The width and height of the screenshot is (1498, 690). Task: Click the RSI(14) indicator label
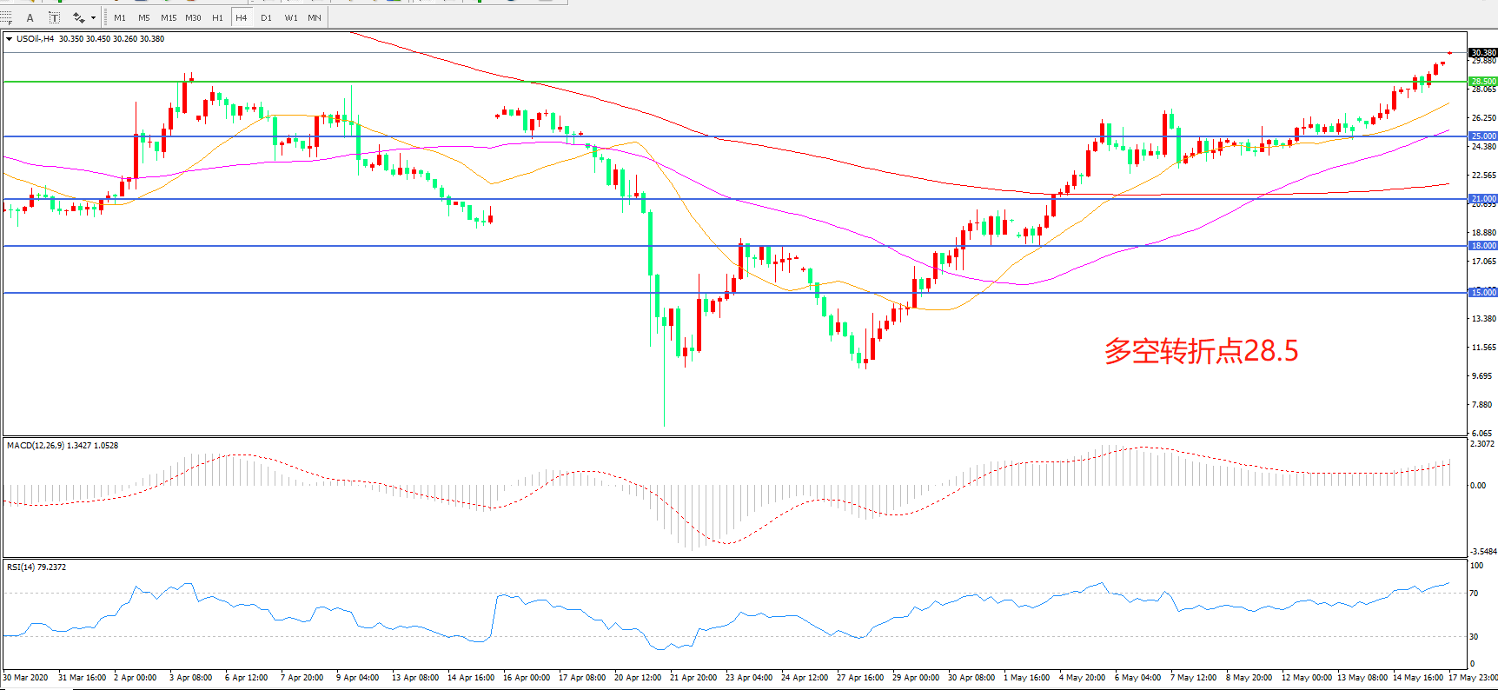pos(36,567)
